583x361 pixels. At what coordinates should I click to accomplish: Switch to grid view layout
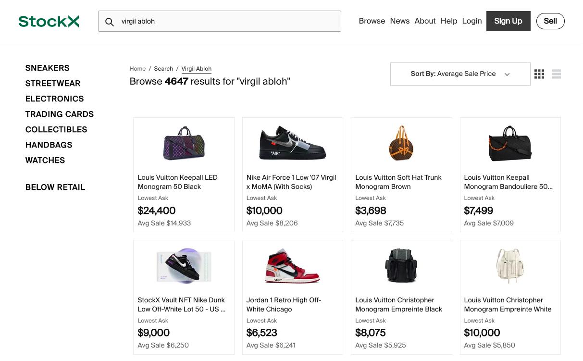(539, 74)
